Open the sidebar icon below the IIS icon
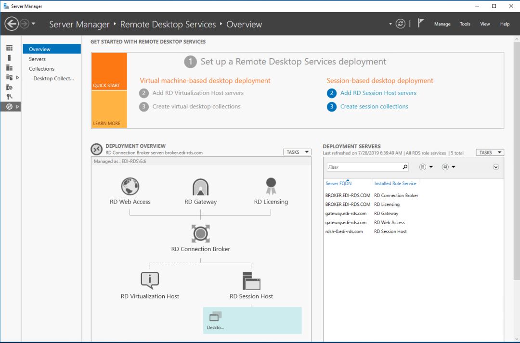Image resolution: width=520 pixels, height=343 pixels. coord(9,97)
